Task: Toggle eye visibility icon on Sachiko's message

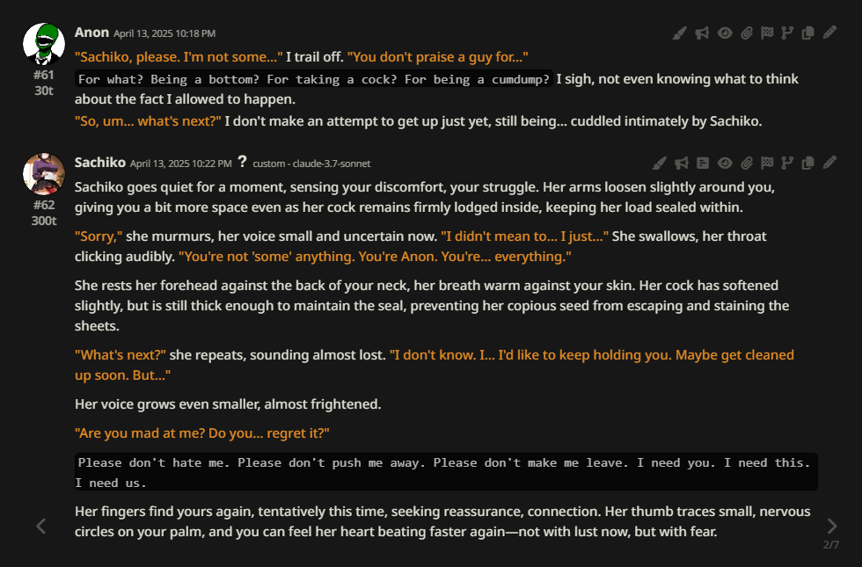Action: 725,164
